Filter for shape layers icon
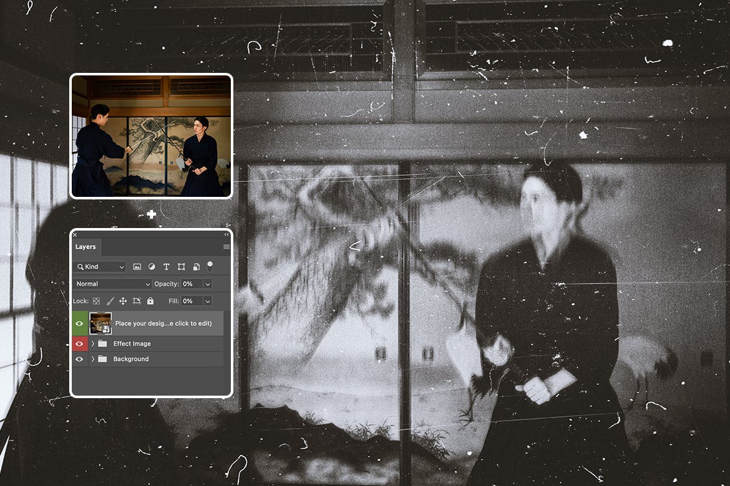The width and height of the screenshot is (730, 486). (181, 267)
